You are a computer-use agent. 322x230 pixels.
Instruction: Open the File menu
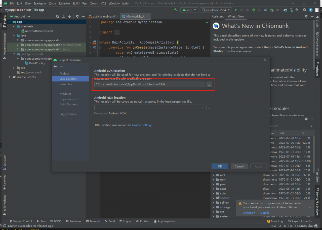click(x=12, y=3)
